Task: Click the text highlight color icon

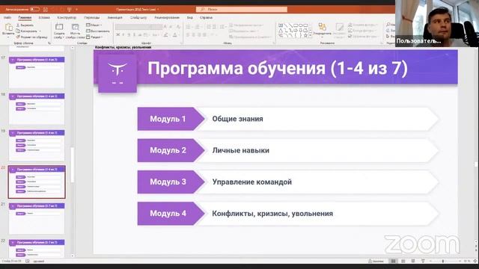Action: [x=165, y=35]
